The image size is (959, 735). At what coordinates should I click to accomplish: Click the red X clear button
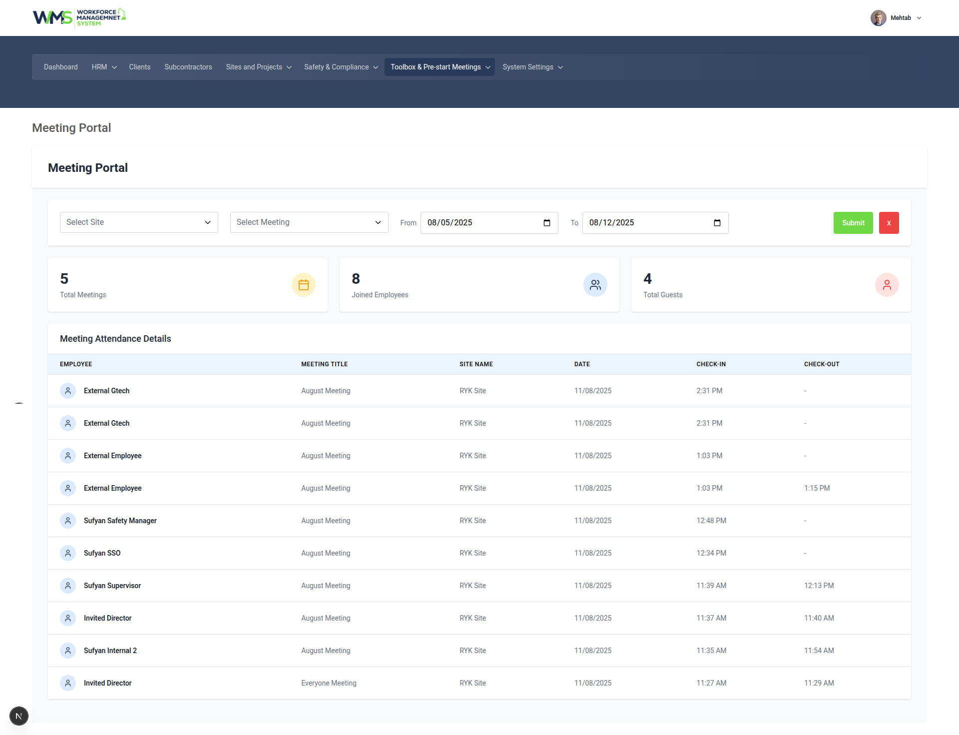[889, 223]
